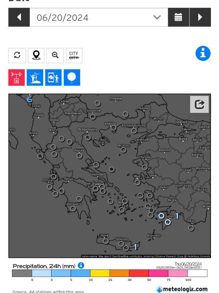The image size is (219, 293).
Task: Click the red 30-50 mm legend swatch
Action: 139,273
